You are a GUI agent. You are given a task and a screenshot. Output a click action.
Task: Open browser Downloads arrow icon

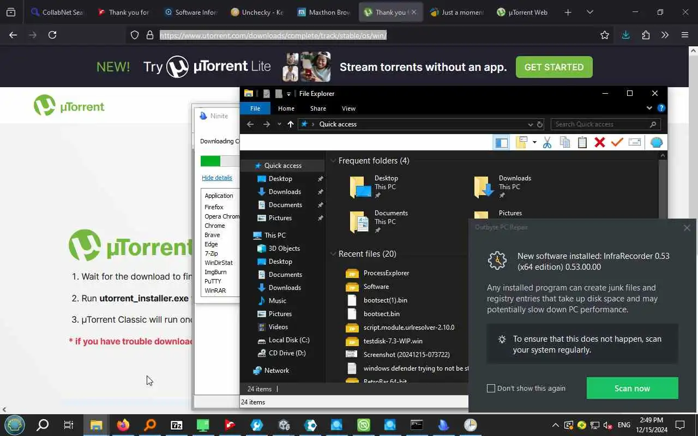click(x=625, y=35)
